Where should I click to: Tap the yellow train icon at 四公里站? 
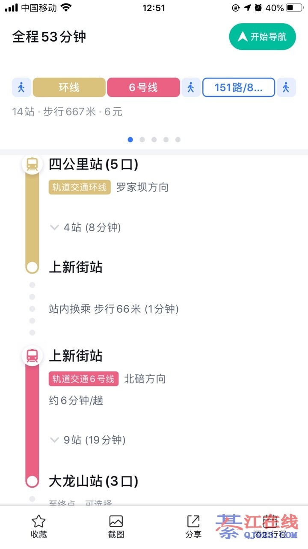tap(32, 164)
